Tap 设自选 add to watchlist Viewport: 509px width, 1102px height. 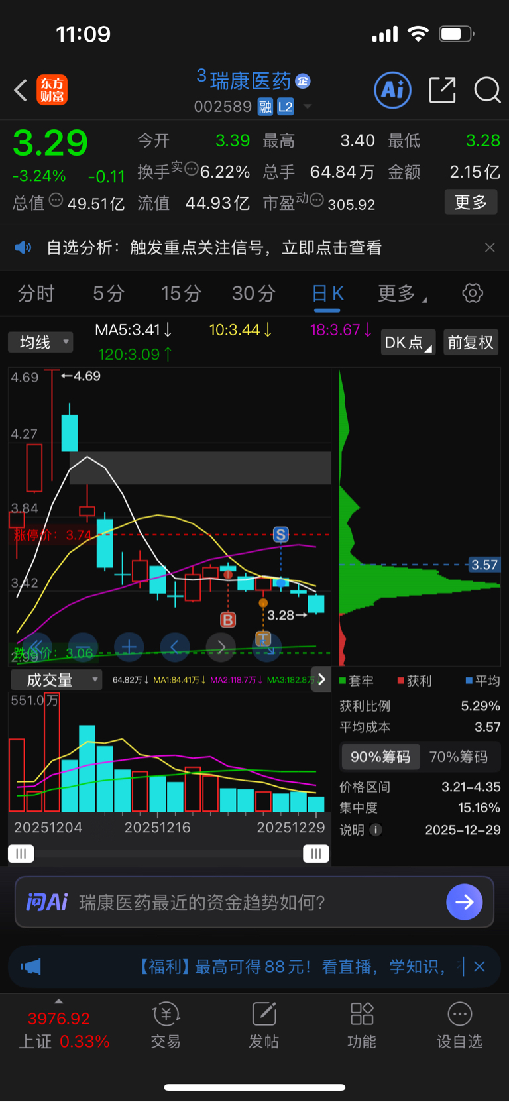coord(459,1026)
